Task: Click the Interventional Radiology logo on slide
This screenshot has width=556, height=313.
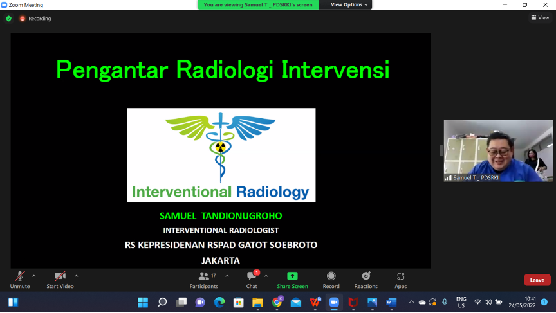Action: point(221,155)
